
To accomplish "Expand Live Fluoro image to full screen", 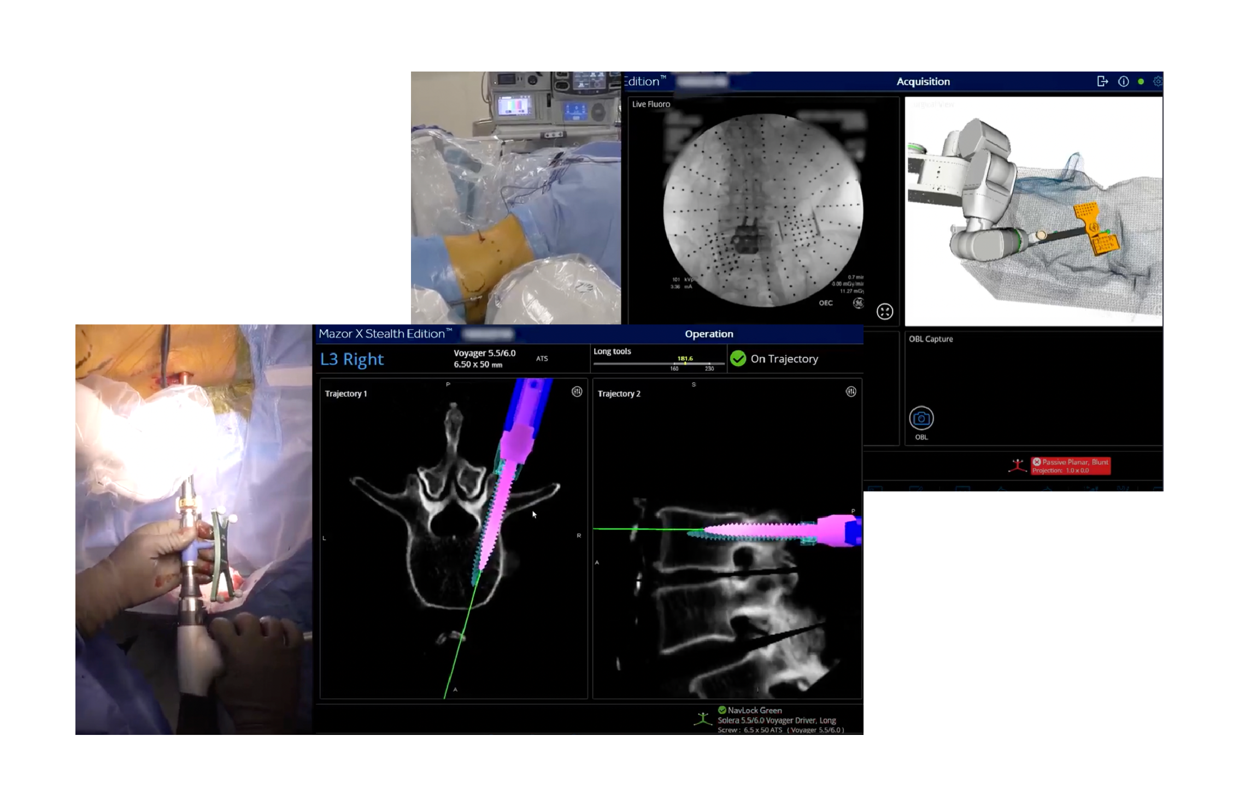I will pos(884,311).
